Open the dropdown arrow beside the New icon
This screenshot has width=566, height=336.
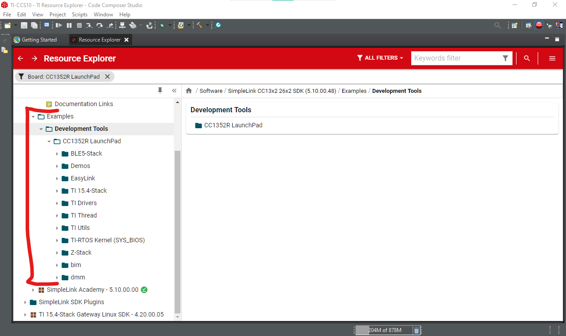[x=15, y=26]
